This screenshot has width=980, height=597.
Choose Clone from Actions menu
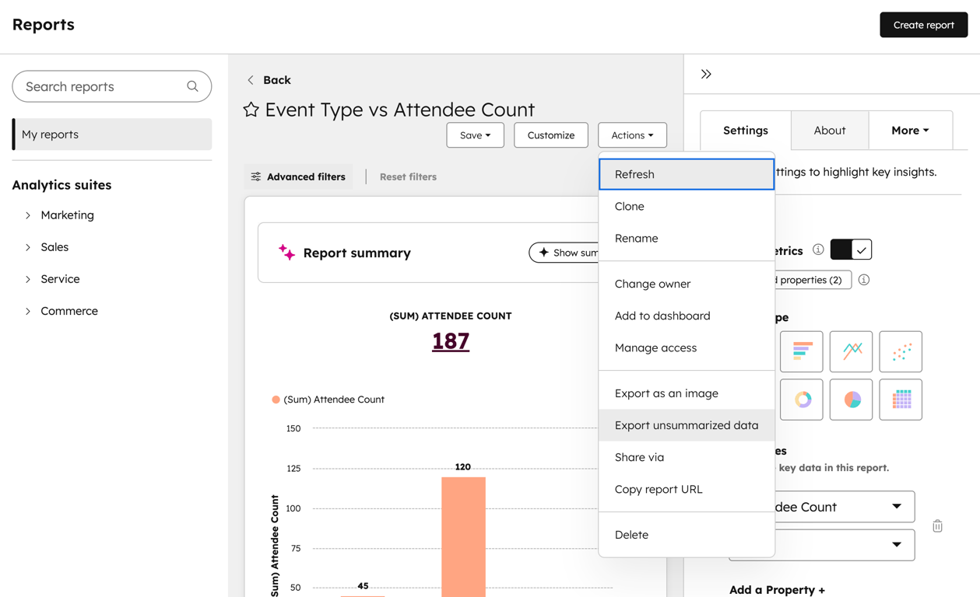687,206
